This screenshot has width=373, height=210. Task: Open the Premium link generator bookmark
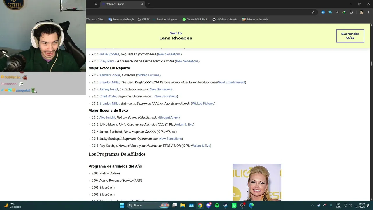click(166, 20)
